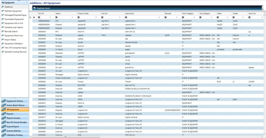The width and height of the screenshot is (266, 138).
Task: Click the Incomplete Equipment icon
Action: [x=3, y=19]
